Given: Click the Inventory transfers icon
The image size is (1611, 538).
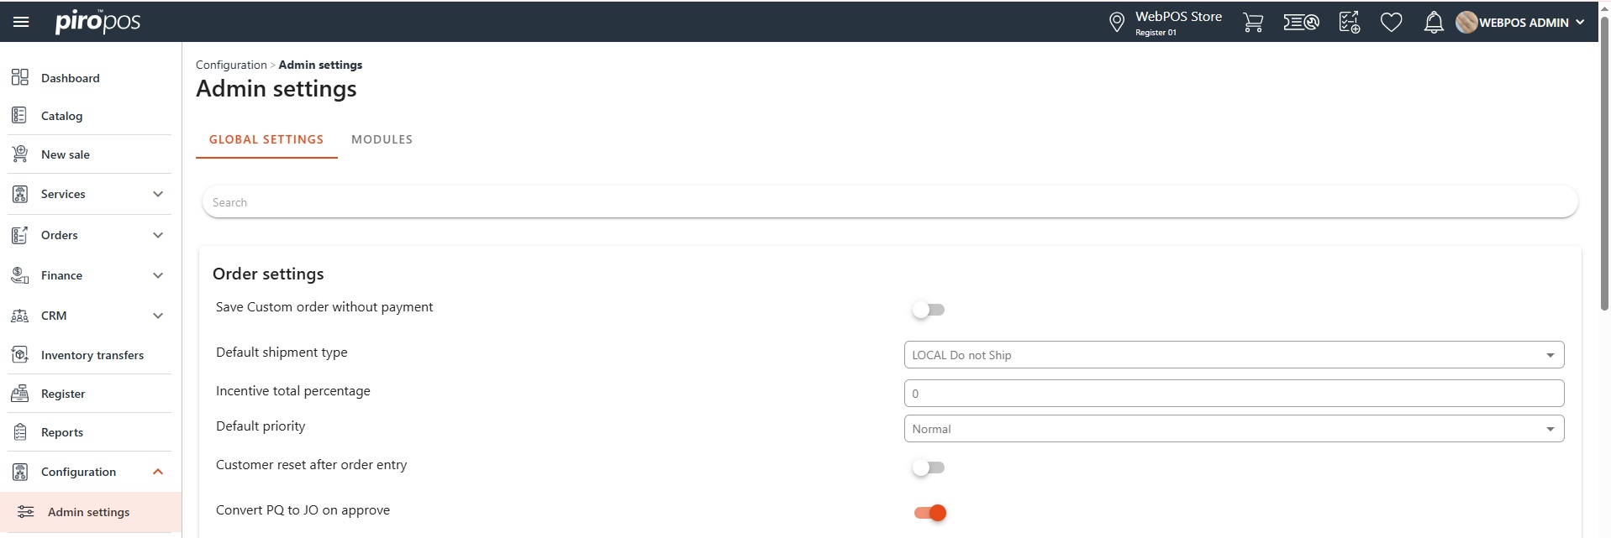Looking at the screenshot, I should [x=20, y=355].
